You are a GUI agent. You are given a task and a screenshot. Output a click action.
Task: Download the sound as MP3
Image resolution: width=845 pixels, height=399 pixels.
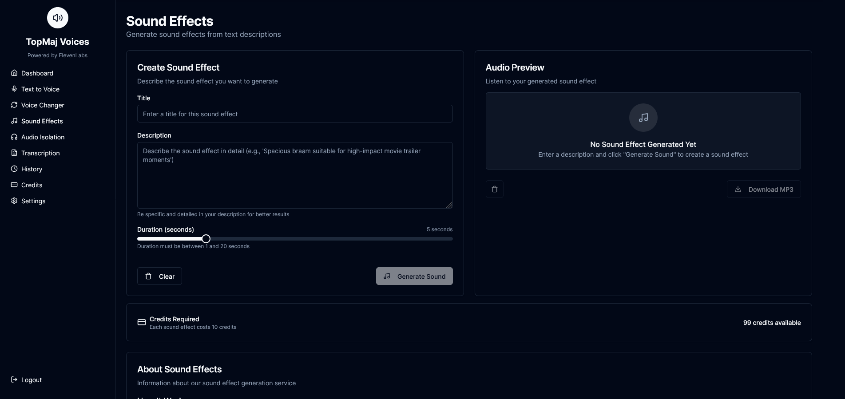click(x=763, y=189)
